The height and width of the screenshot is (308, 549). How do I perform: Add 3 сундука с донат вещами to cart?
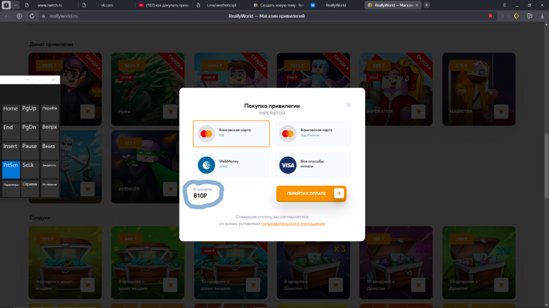coord(87,285)
